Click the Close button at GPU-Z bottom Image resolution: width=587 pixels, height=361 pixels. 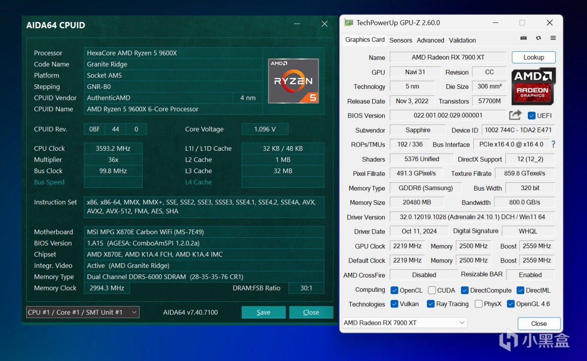(539, 323)
